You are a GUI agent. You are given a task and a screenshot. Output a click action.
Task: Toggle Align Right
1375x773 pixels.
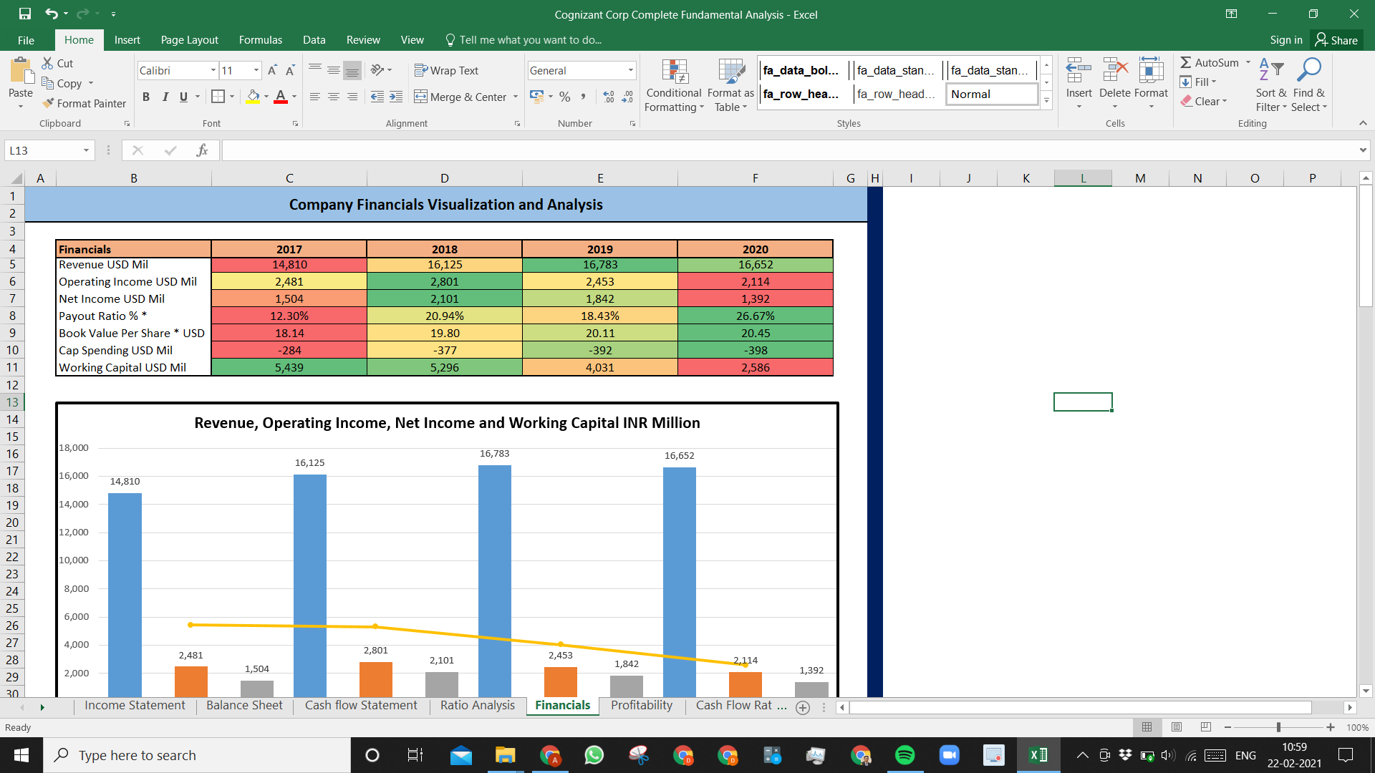pyautogui.click(x=352, y=97)
